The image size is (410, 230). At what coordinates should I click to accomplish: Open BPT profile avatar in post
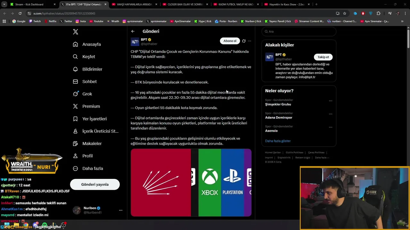[135, 42]
